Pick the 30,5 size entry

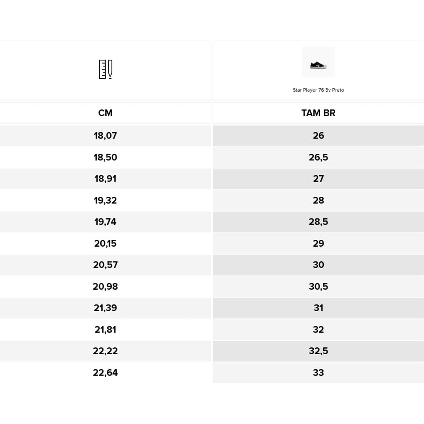pos(318,287)
